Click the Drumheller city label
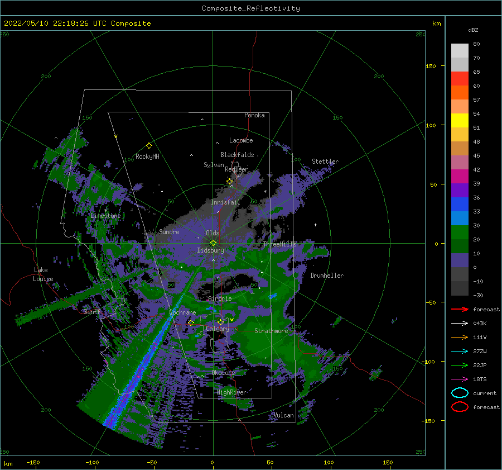The image size is (502, 470). click(x=327, y=276)
